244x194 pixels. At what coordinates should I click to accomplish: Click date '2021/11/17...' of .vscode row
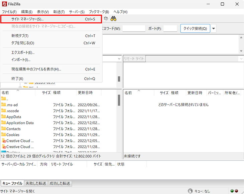pyautogui.click(x=89, y=111)
